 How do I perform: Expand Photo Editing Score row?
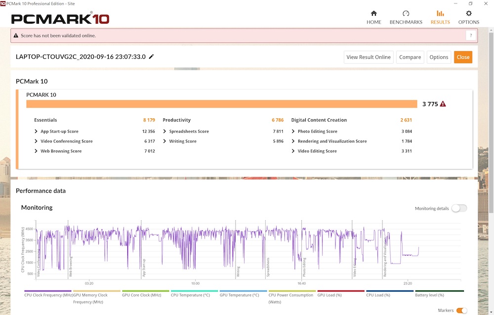coord(293,132)
